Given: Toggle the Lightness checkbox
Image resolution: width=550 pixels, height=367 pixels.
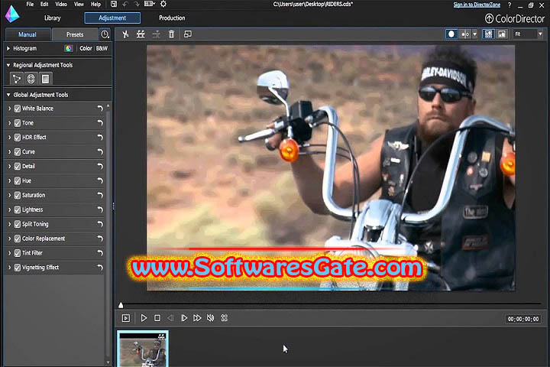Looking at the screenshot, I should [18, 209].
